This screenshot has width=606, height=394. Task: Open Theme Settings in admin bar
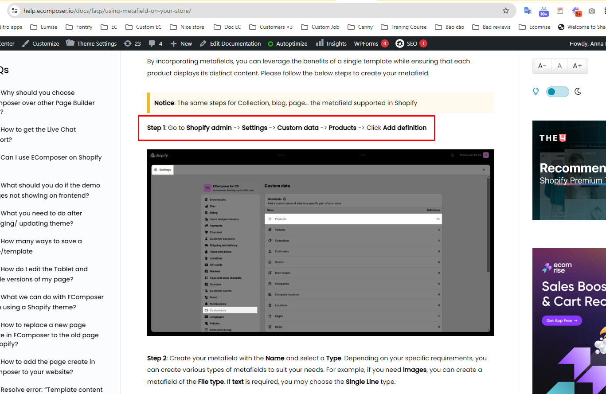[x=91, y=43]
